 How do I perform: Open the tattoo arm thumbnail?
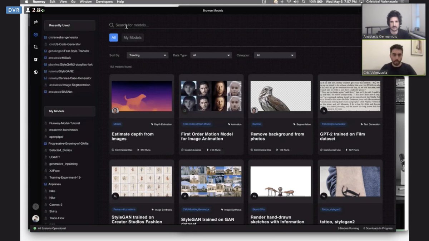pos(350,181)
